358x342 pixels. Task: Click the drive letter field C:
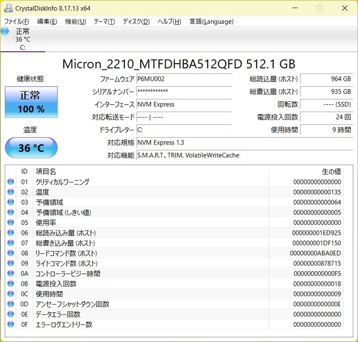coord(184,130)
